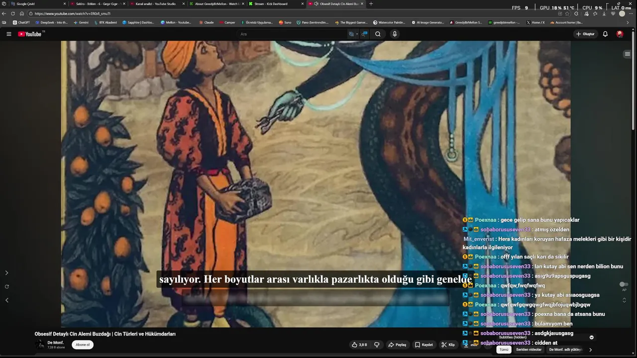Click chat message 'gece gelip sana bunu yapıcaklar'

click(x=540, y=220)
